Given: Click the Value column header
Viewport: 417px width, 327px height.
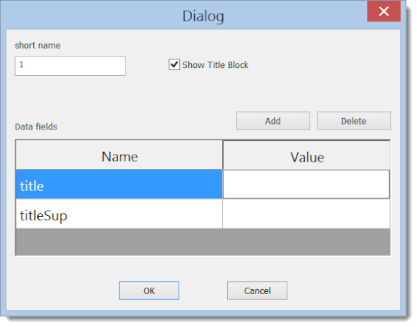Looking at the screenshot, I should click(307, 156).
